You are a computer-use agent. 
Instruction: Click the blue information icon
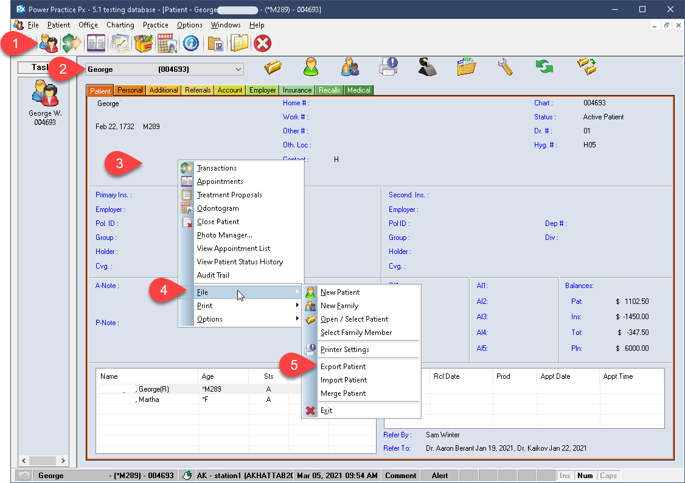[191, 43]
